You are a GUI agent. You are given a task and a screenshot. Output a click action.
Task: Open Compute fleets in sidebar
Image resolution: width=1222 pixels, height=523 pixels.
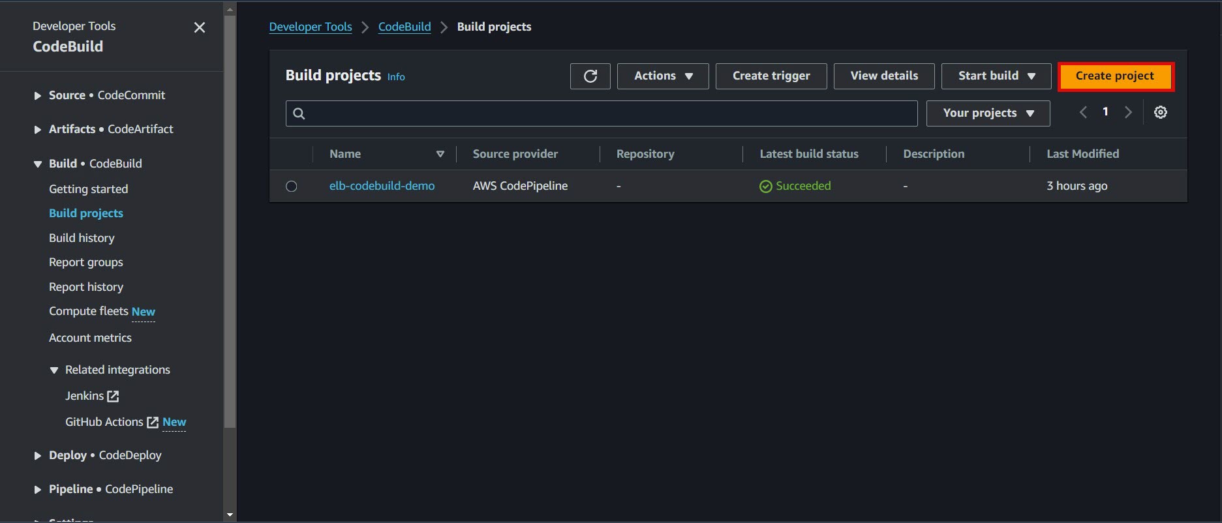88,311
